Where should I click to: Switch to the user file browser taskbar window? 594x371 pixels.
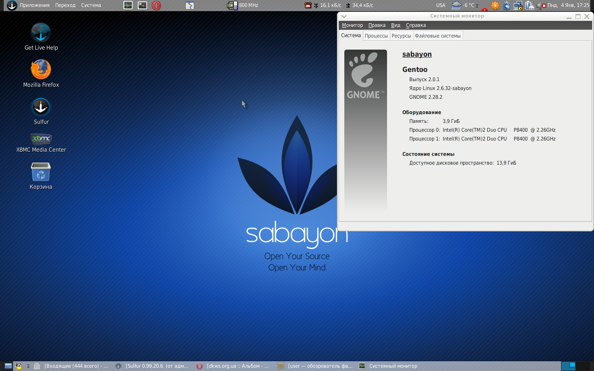315,366
